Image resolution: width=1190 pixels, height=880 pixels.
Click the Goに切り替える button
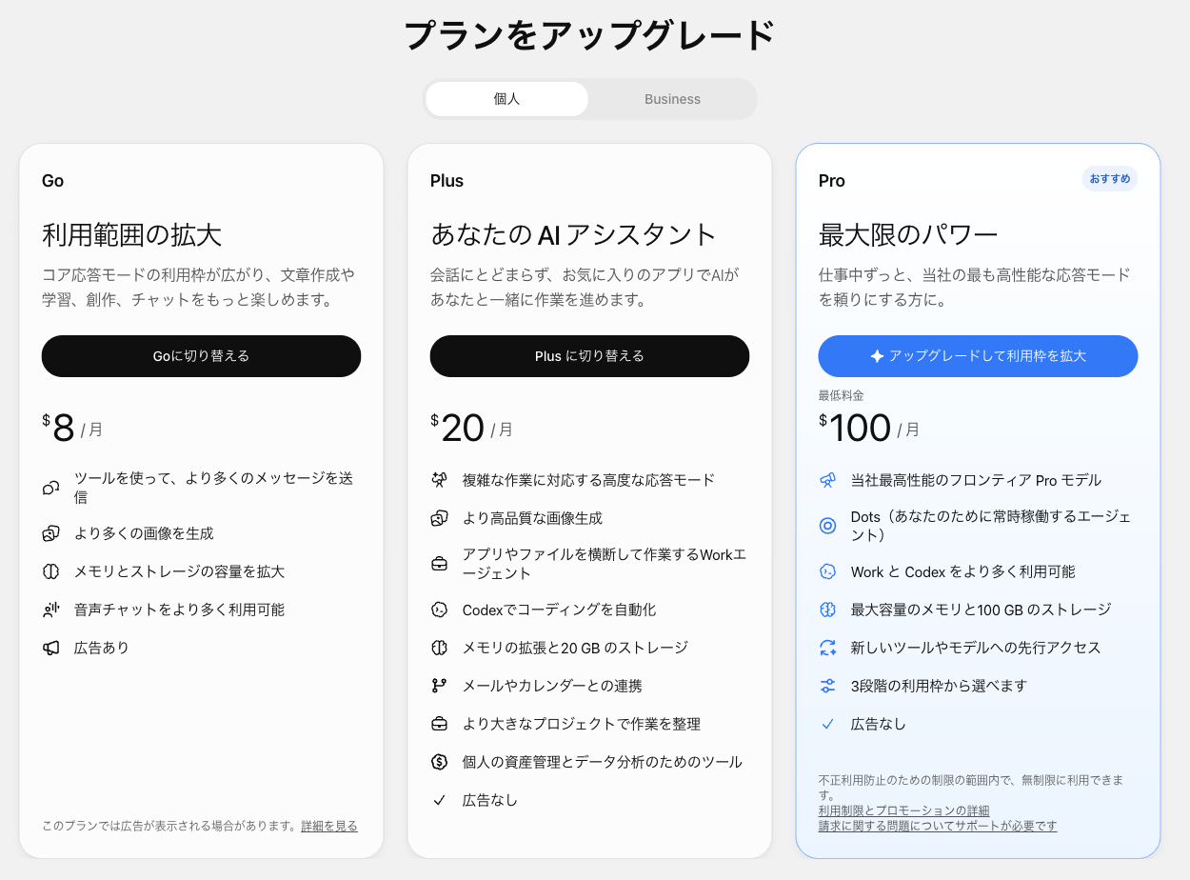201,356
